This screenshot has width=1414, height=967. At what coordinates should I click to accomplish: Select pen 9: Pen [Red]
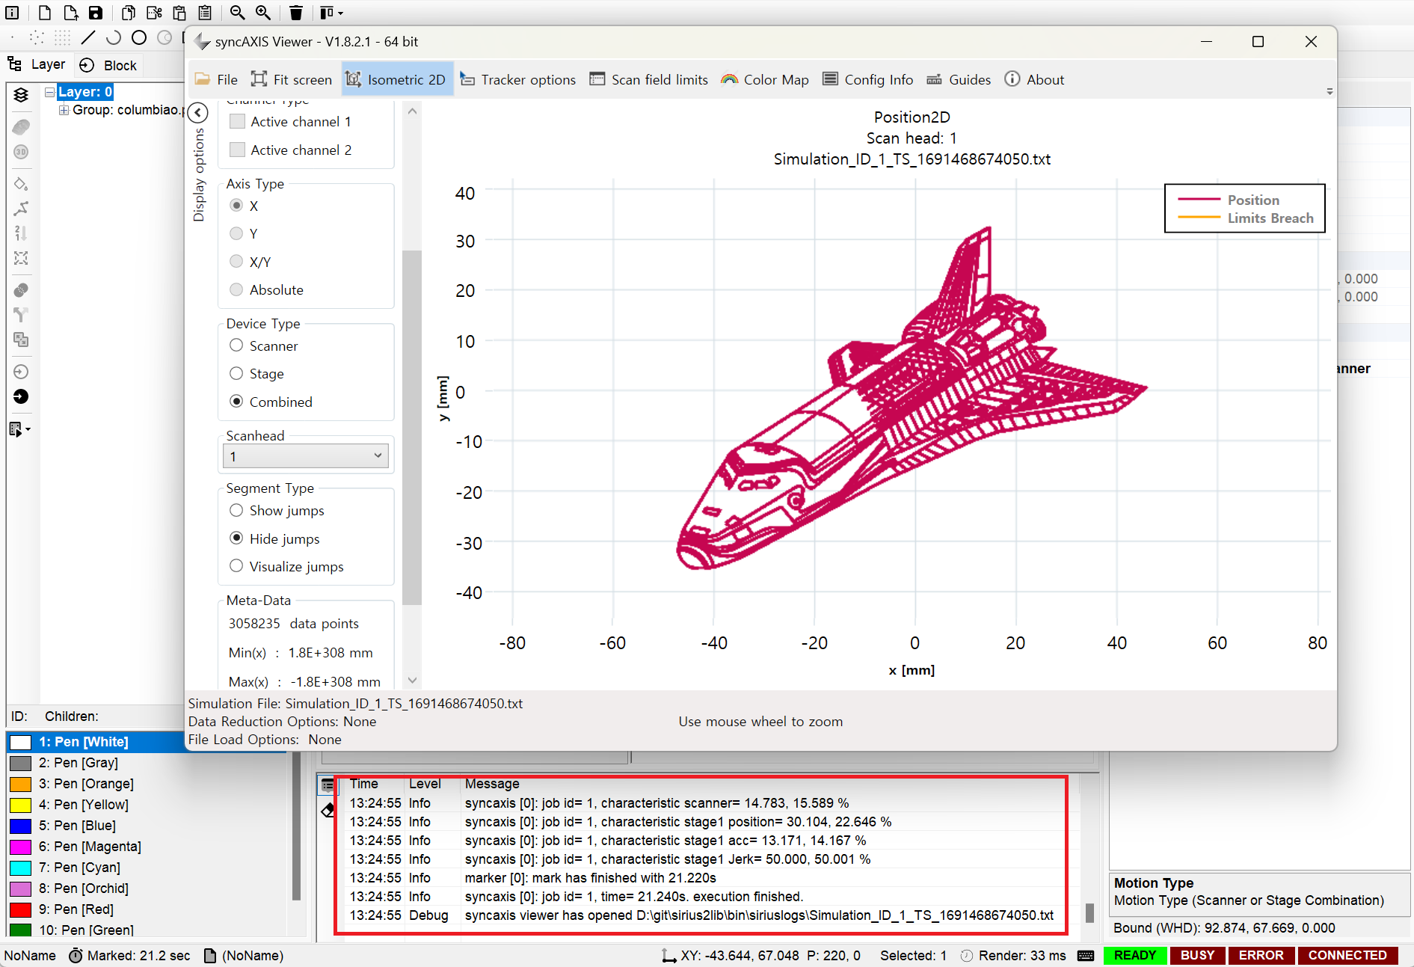(x=76, y=909)
